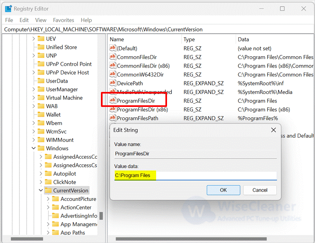Screen dimensions: 315x243
Task: Open the View menu
Action: (x=41, y=20)
